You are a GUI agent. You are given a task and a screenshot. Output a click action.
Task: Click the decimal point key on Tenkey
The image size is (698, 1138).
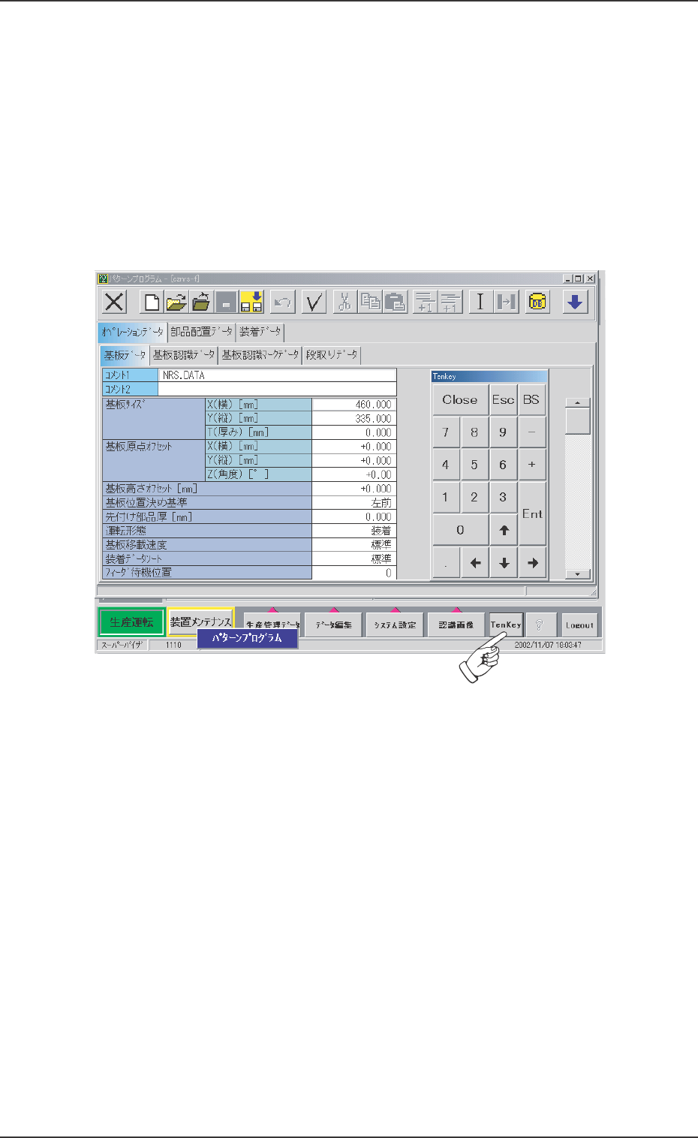click(446, 562)
